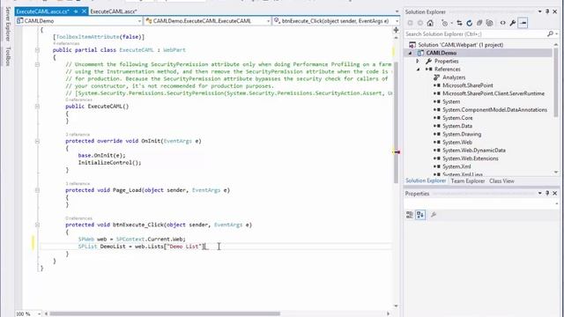
Task: Click the Home icon in Solution Explorer
Action: (x=430, y=23)
